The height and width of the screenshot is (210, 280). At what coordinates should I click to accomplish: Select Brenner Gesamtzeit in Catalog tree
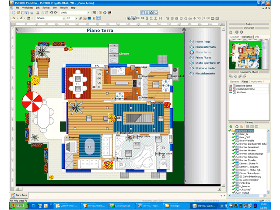coord(249,147)
